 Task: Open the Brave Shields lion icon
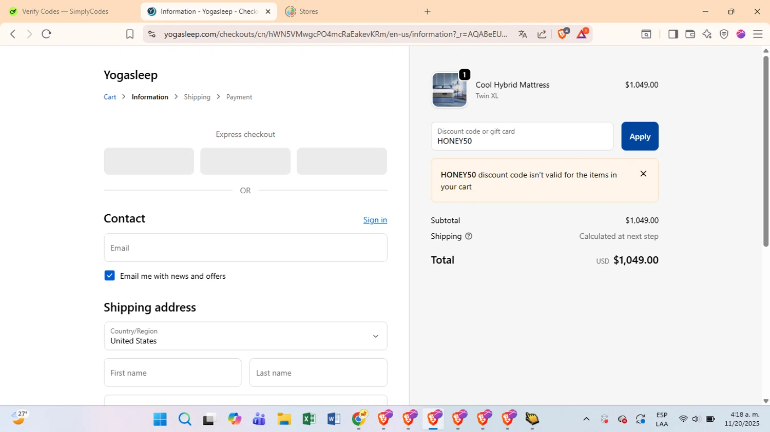click(x=563, y=33)
